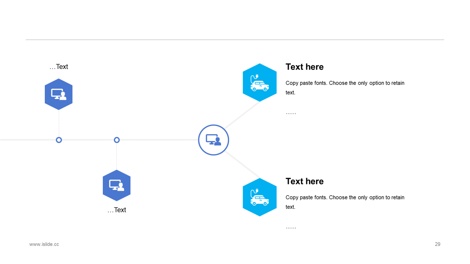470x264 pixels.
Task: Select the upper "Copy paste fonts" paragraph
Action: point(345,88)
